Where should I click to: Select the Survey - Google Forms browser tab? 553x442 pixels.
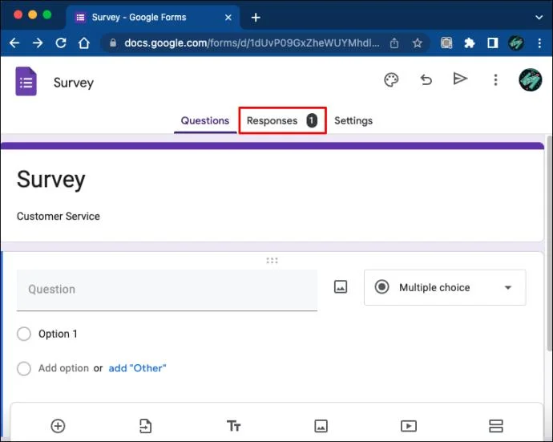[152, 18]
